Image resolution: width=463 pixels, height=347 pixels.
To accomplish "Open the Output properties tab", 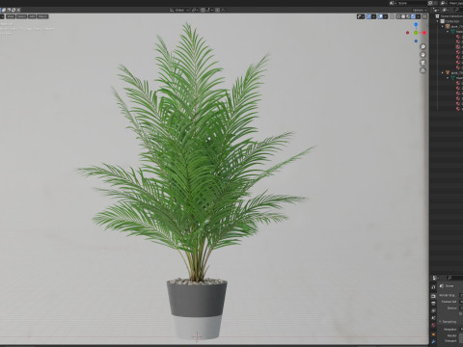I will (x=433, y=304).
